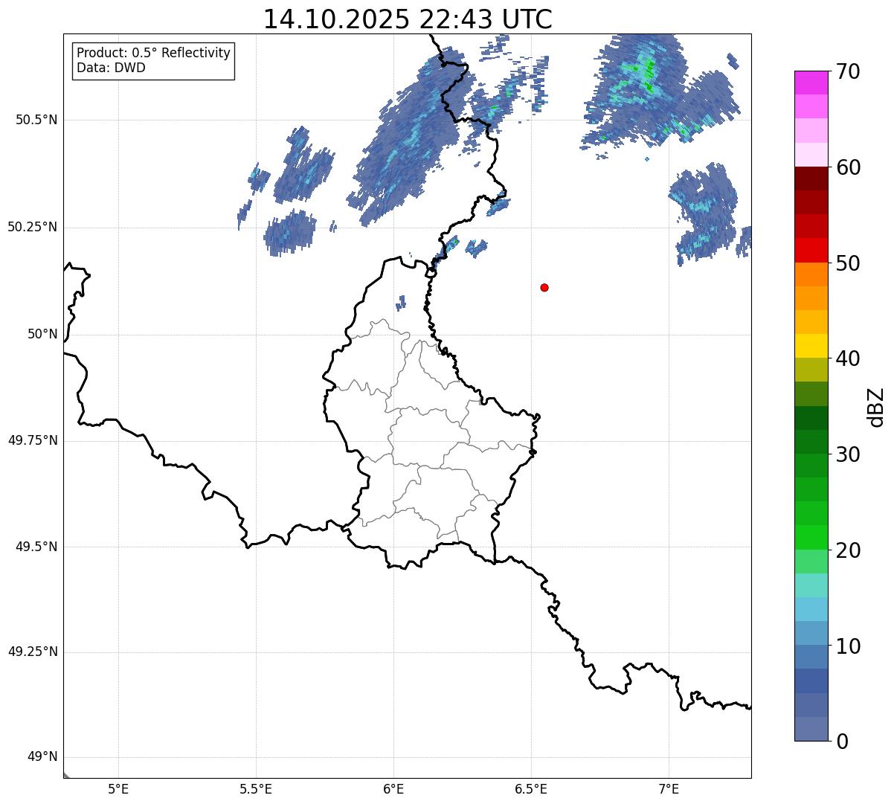894x804 pixels.
Task: Pick the yellow colorbar swatch
Action: tap(811, 346)
